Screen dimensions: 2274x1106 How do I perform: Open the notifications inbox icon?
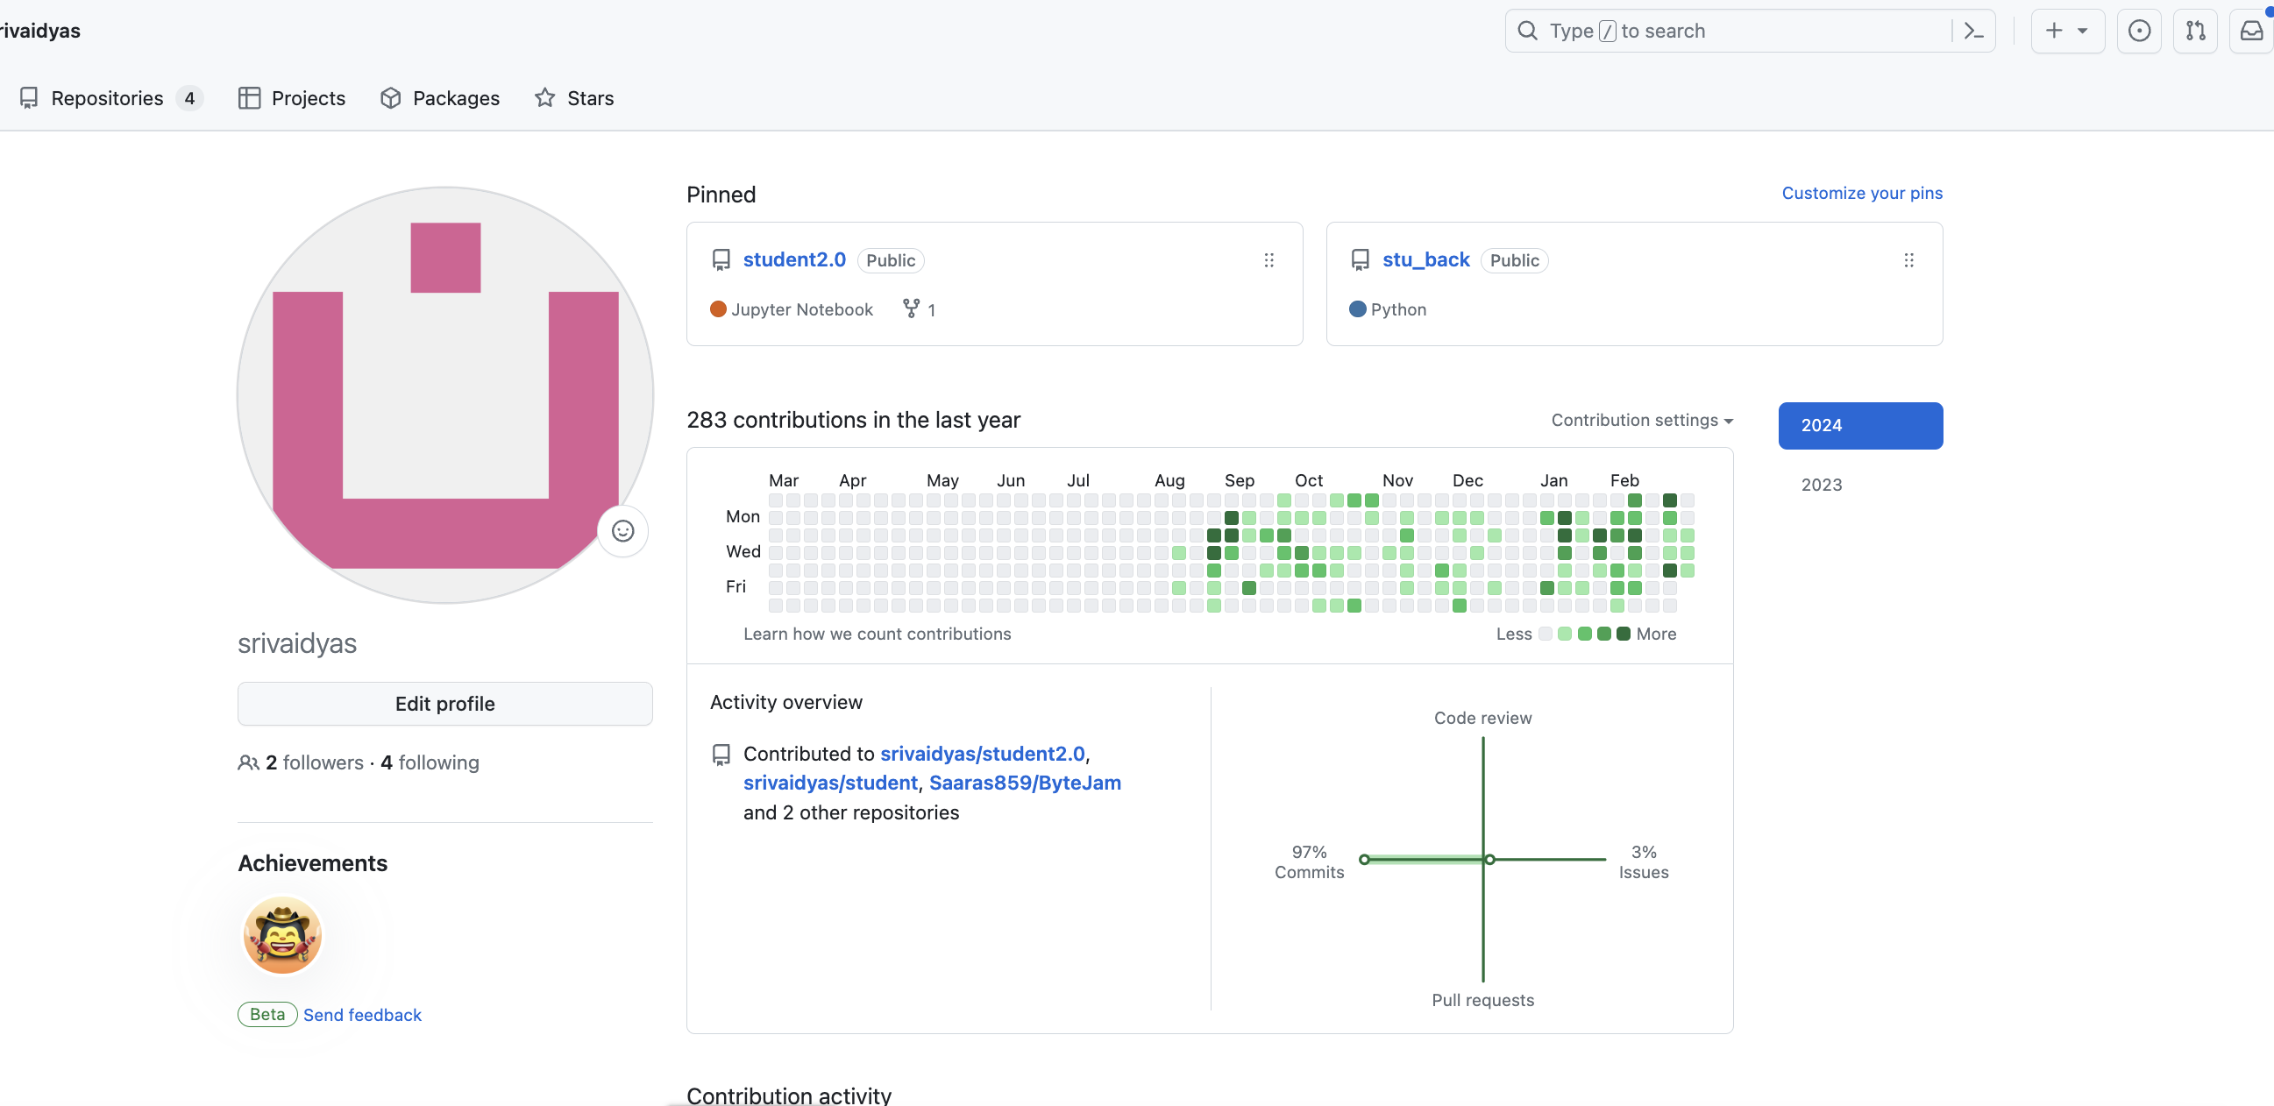2252,31
